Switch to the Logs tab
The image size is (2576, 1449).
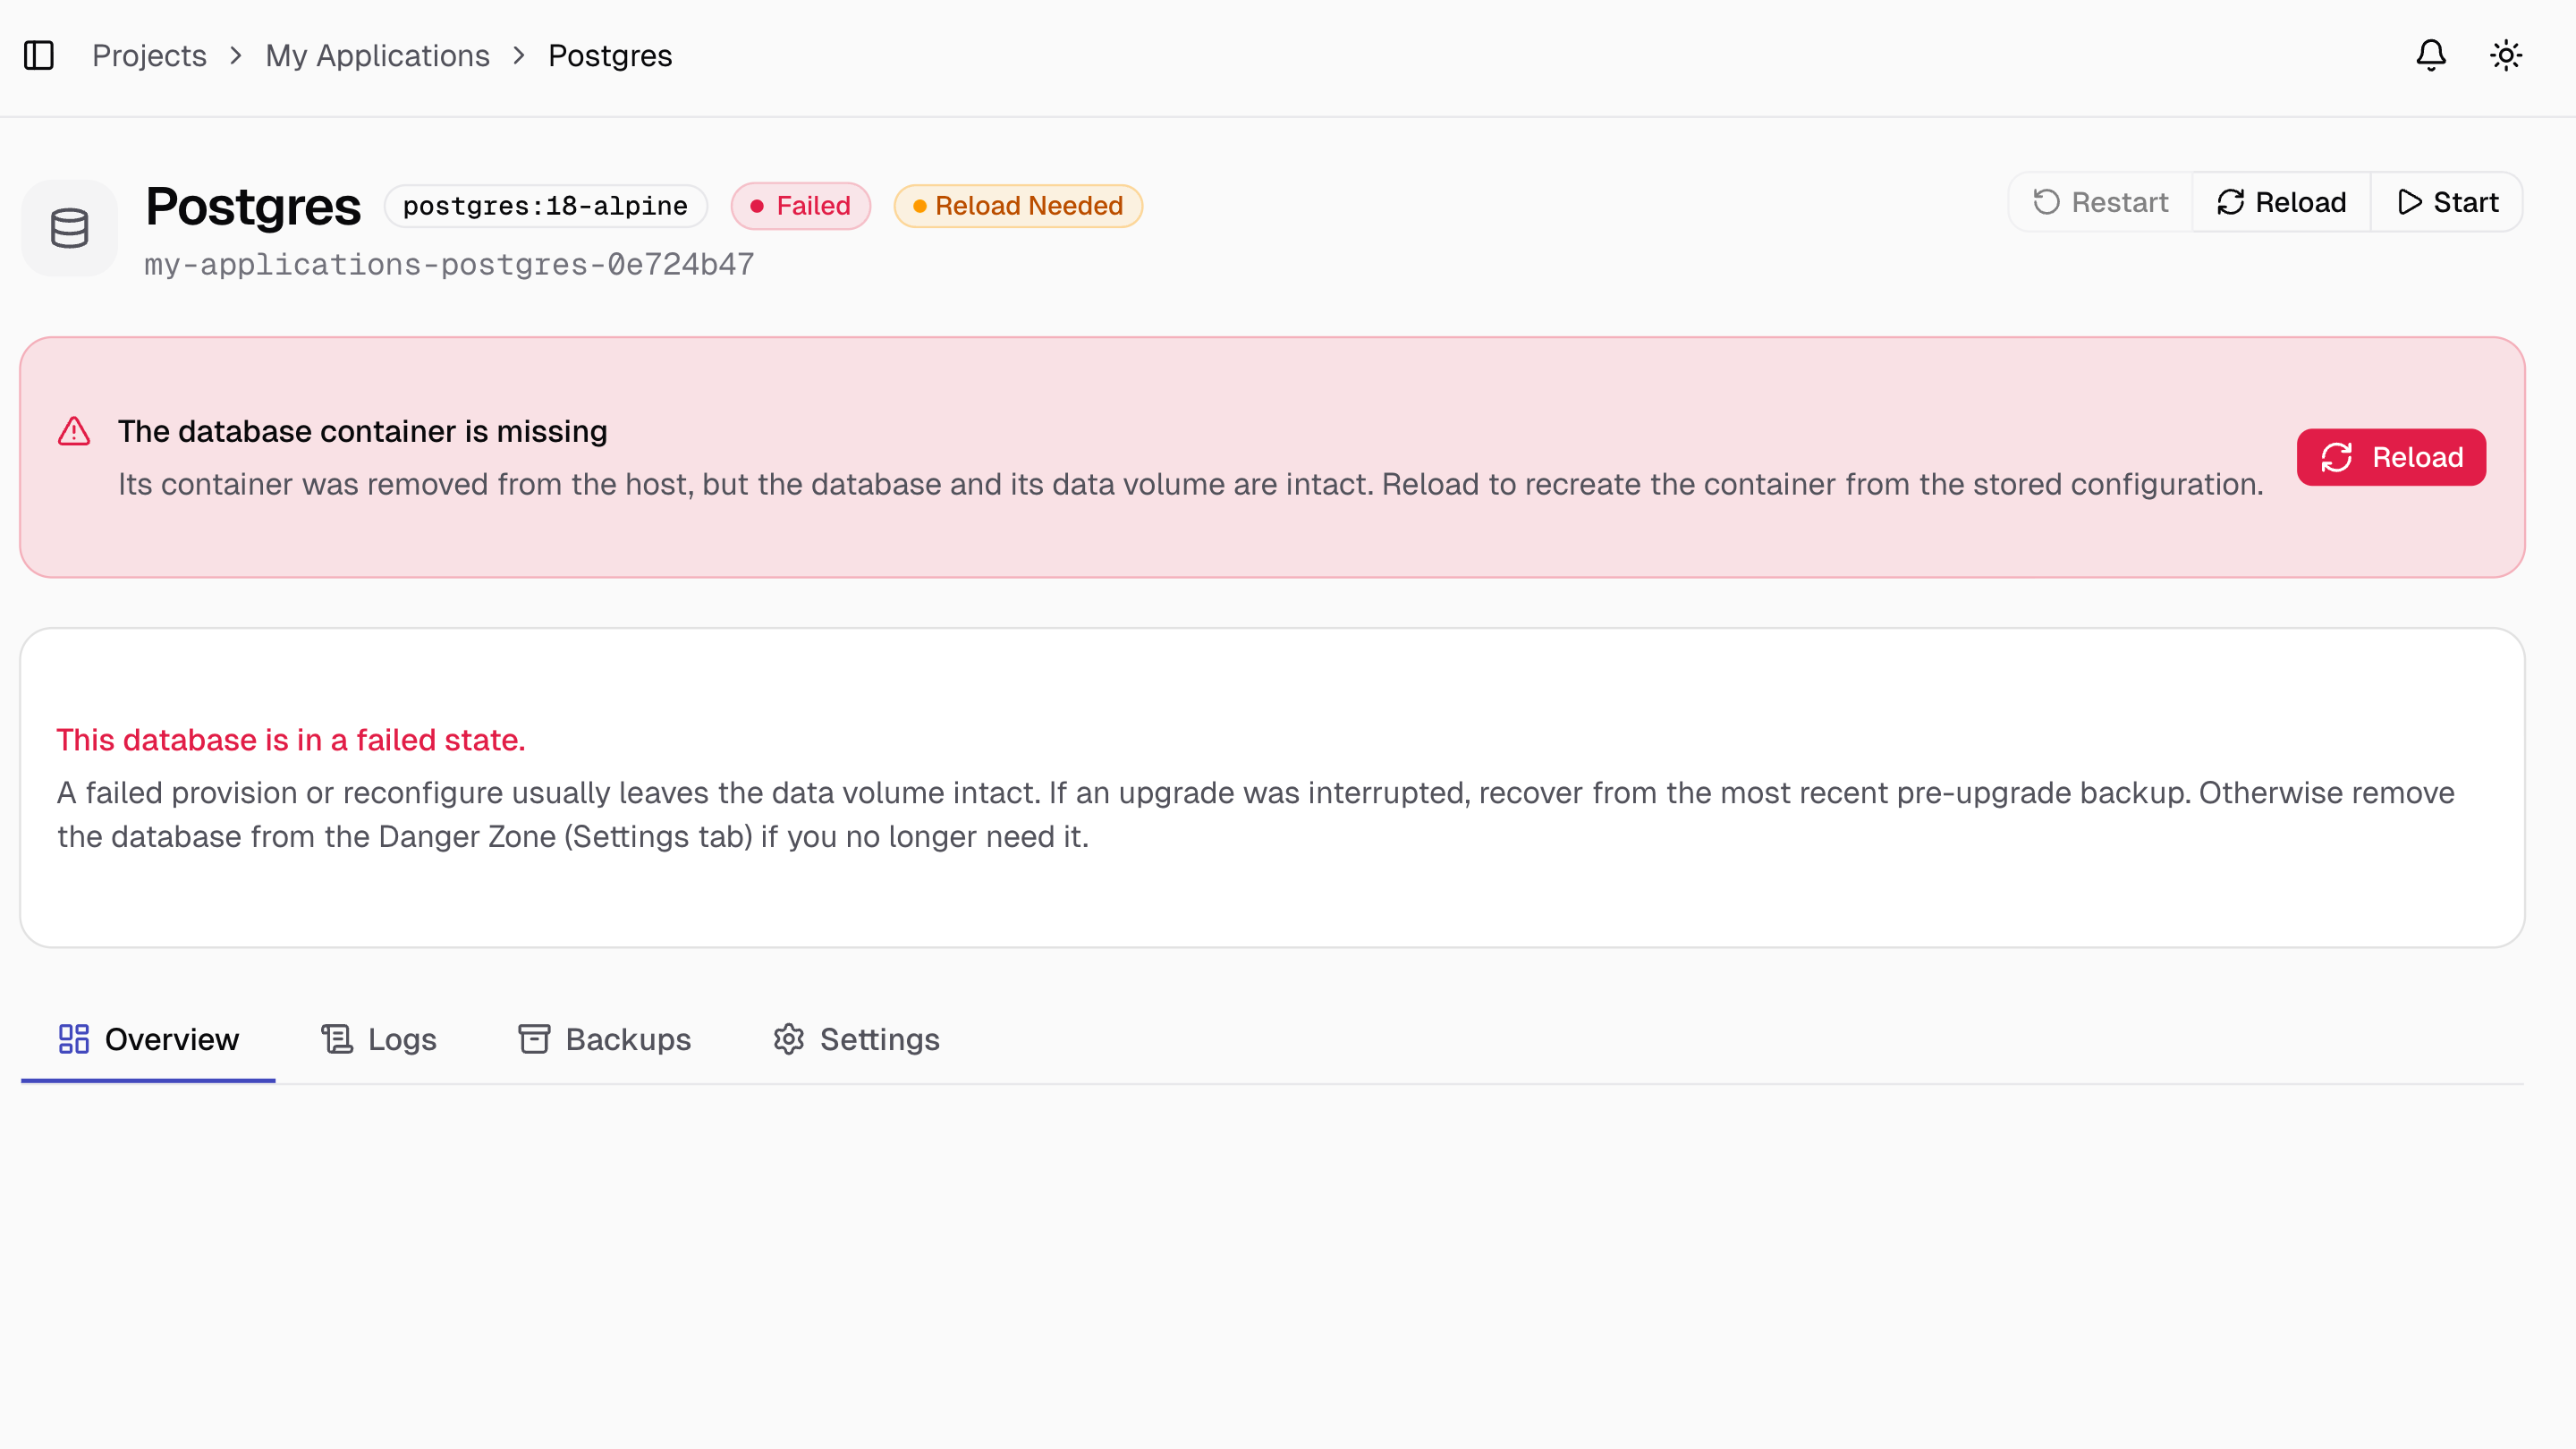(x=378, y=1039)
